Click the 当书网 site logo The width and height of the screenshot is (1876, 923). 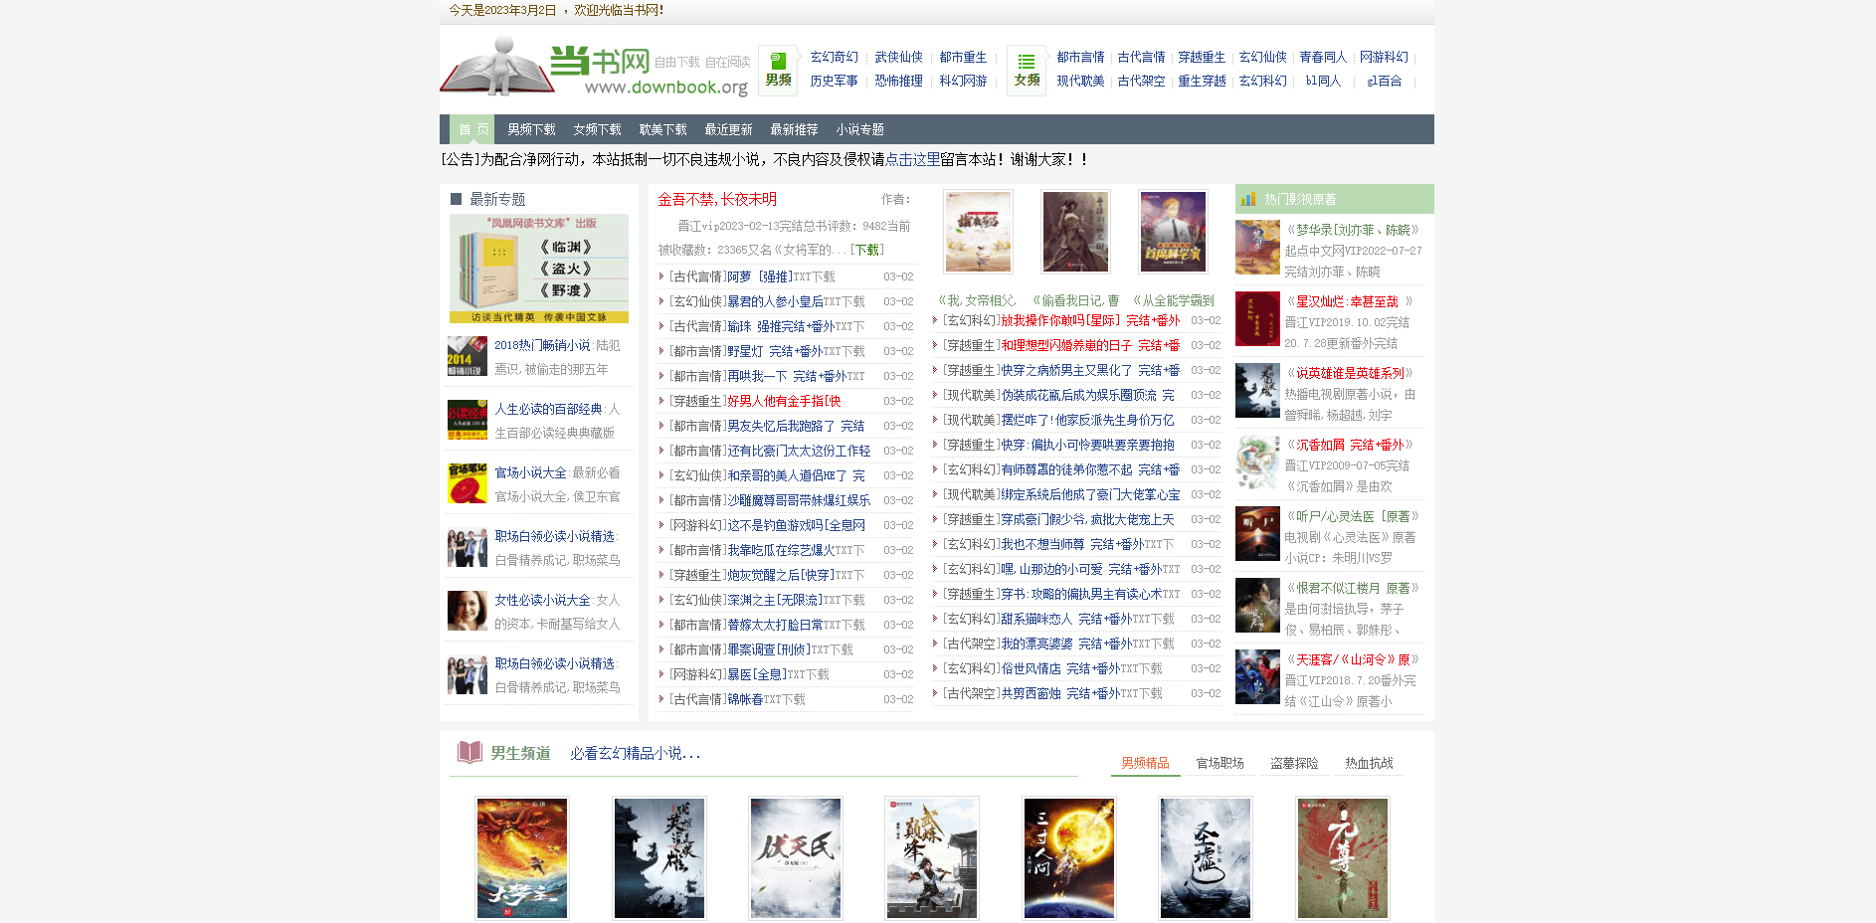[595, 68]
